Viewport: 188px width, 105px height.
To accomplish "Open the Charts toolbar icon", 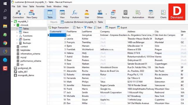I will tap(163, 14).
